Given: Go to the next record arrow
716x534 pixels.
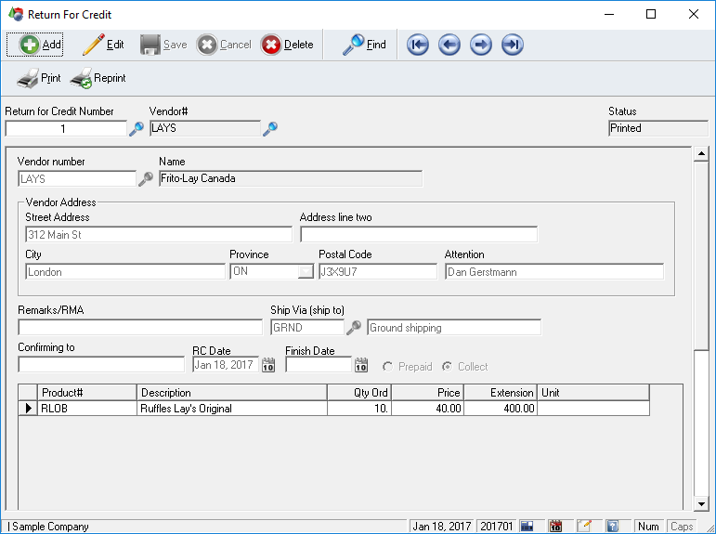Looking at the screenshot, I should (x=481, y=45).
